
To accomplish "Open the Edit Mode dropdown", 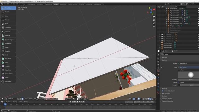I will [x=11, y=99].
